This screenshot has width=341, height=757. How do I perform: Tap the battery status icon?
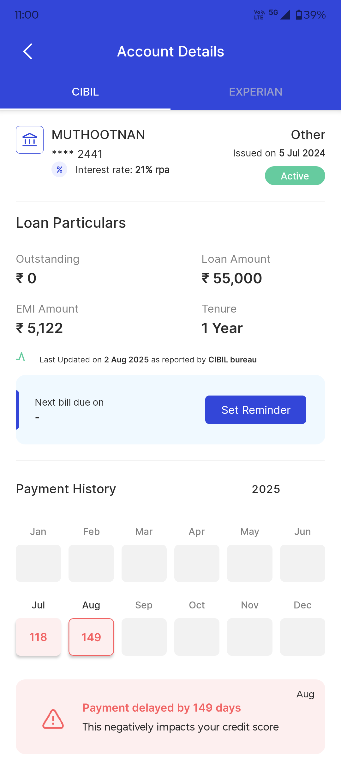[x=298, y=15]
